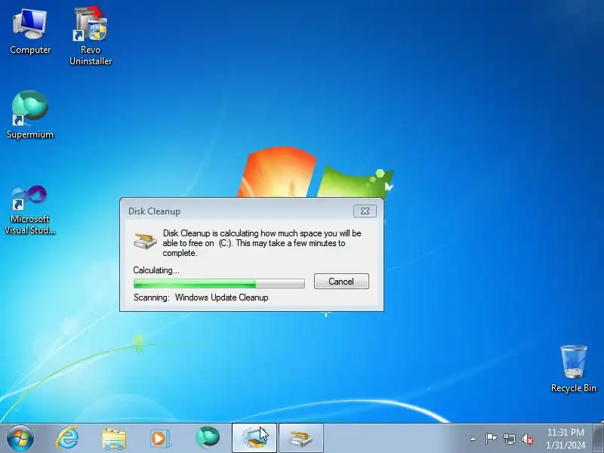Click the 'Calculating...' label

156,270
